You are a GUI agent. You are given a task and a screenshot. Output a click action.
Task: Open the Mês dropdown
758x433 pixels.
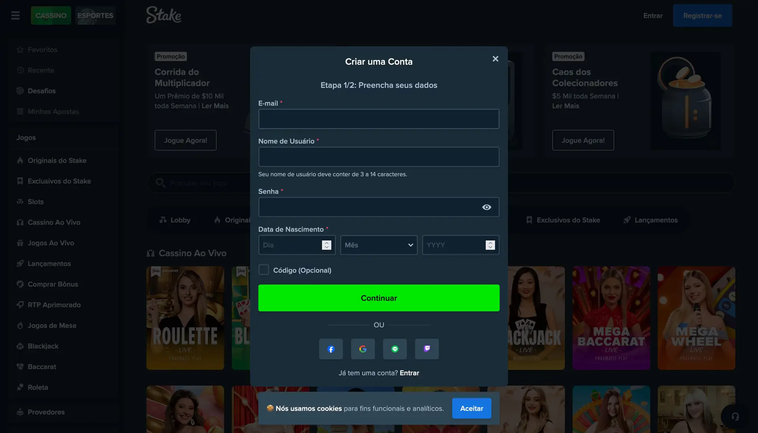(379, 245)
